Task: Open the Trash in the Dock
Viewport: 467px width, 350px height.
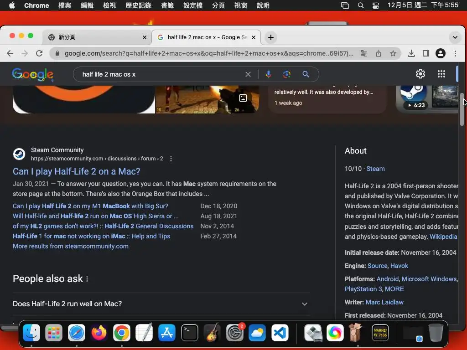Action: (436, 332)
